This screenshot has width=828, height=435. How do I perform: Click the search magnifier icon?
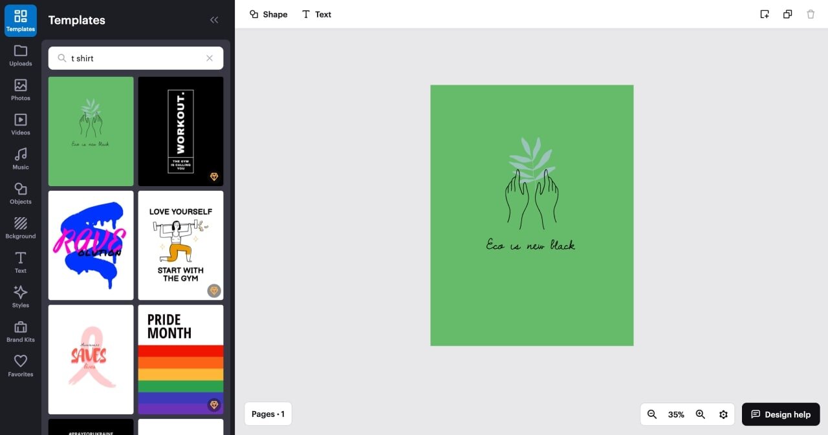[x=62, y=58]
